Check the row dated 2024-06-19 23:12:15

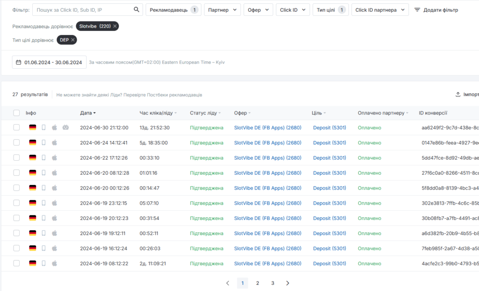point(17,203)
